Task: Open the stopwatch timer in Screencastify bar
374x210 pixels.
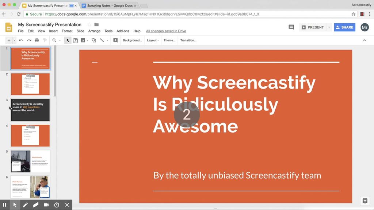Action: 57,205
